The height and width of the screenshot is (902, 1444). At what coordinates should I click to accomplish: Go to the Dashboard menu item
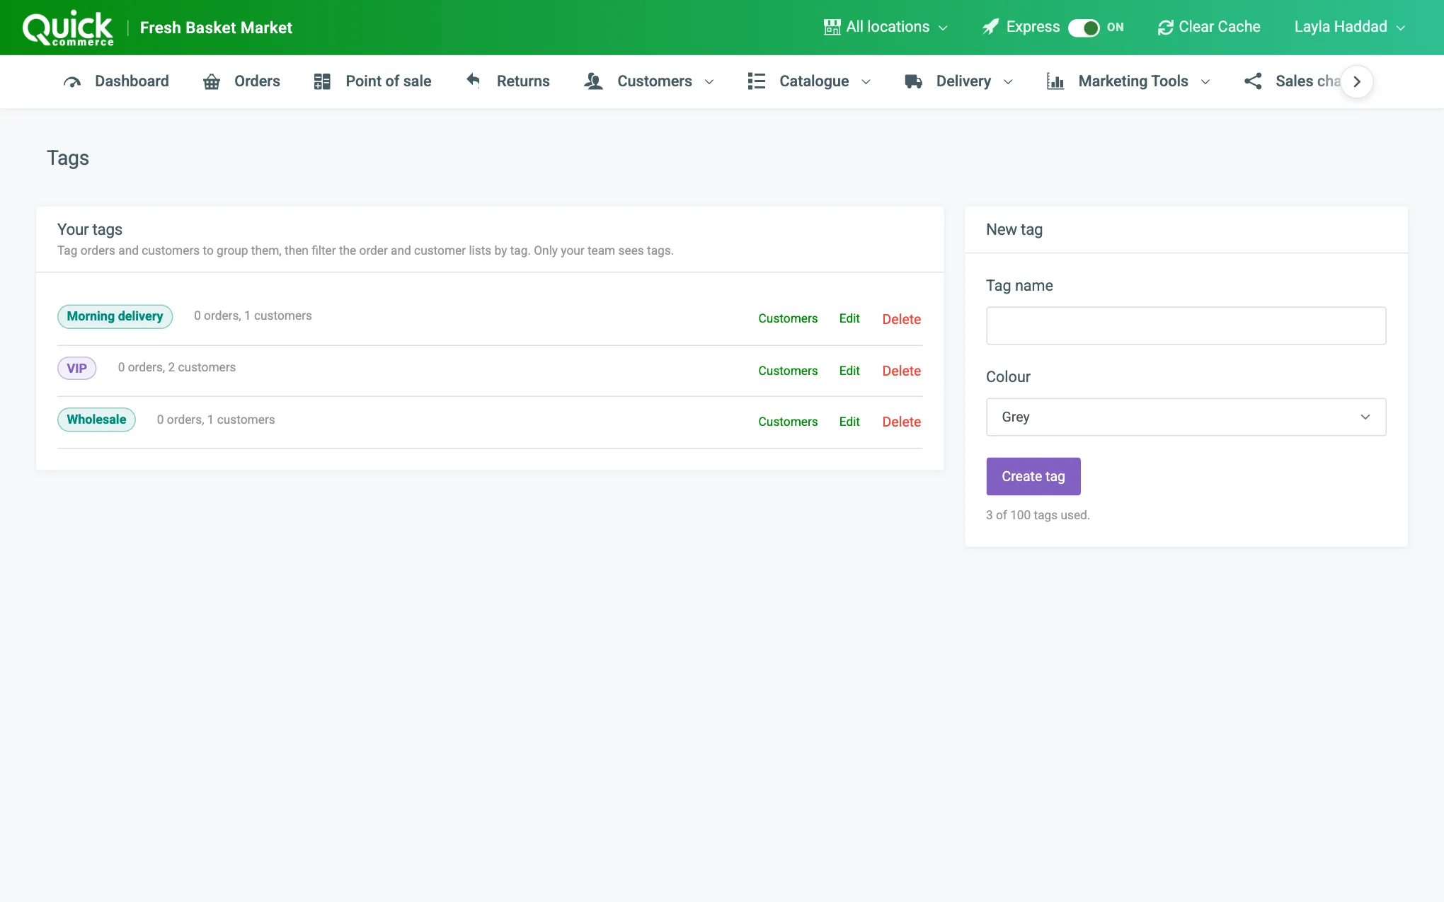coord(116,81)
